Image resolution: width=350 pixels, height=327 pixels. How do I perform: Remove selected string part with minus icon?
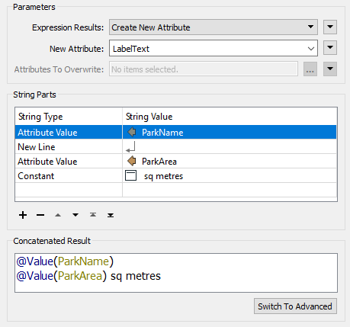40,215
